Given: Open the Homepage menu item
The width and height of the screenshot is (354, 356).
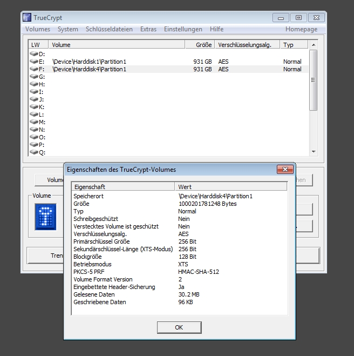Looking at the screenshot, I should tap(302, 29).
